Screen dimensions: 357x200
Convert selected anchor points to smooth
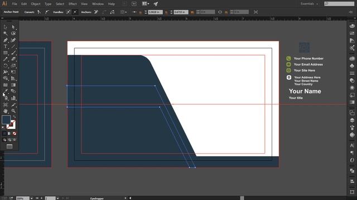[x=47, y=12]
